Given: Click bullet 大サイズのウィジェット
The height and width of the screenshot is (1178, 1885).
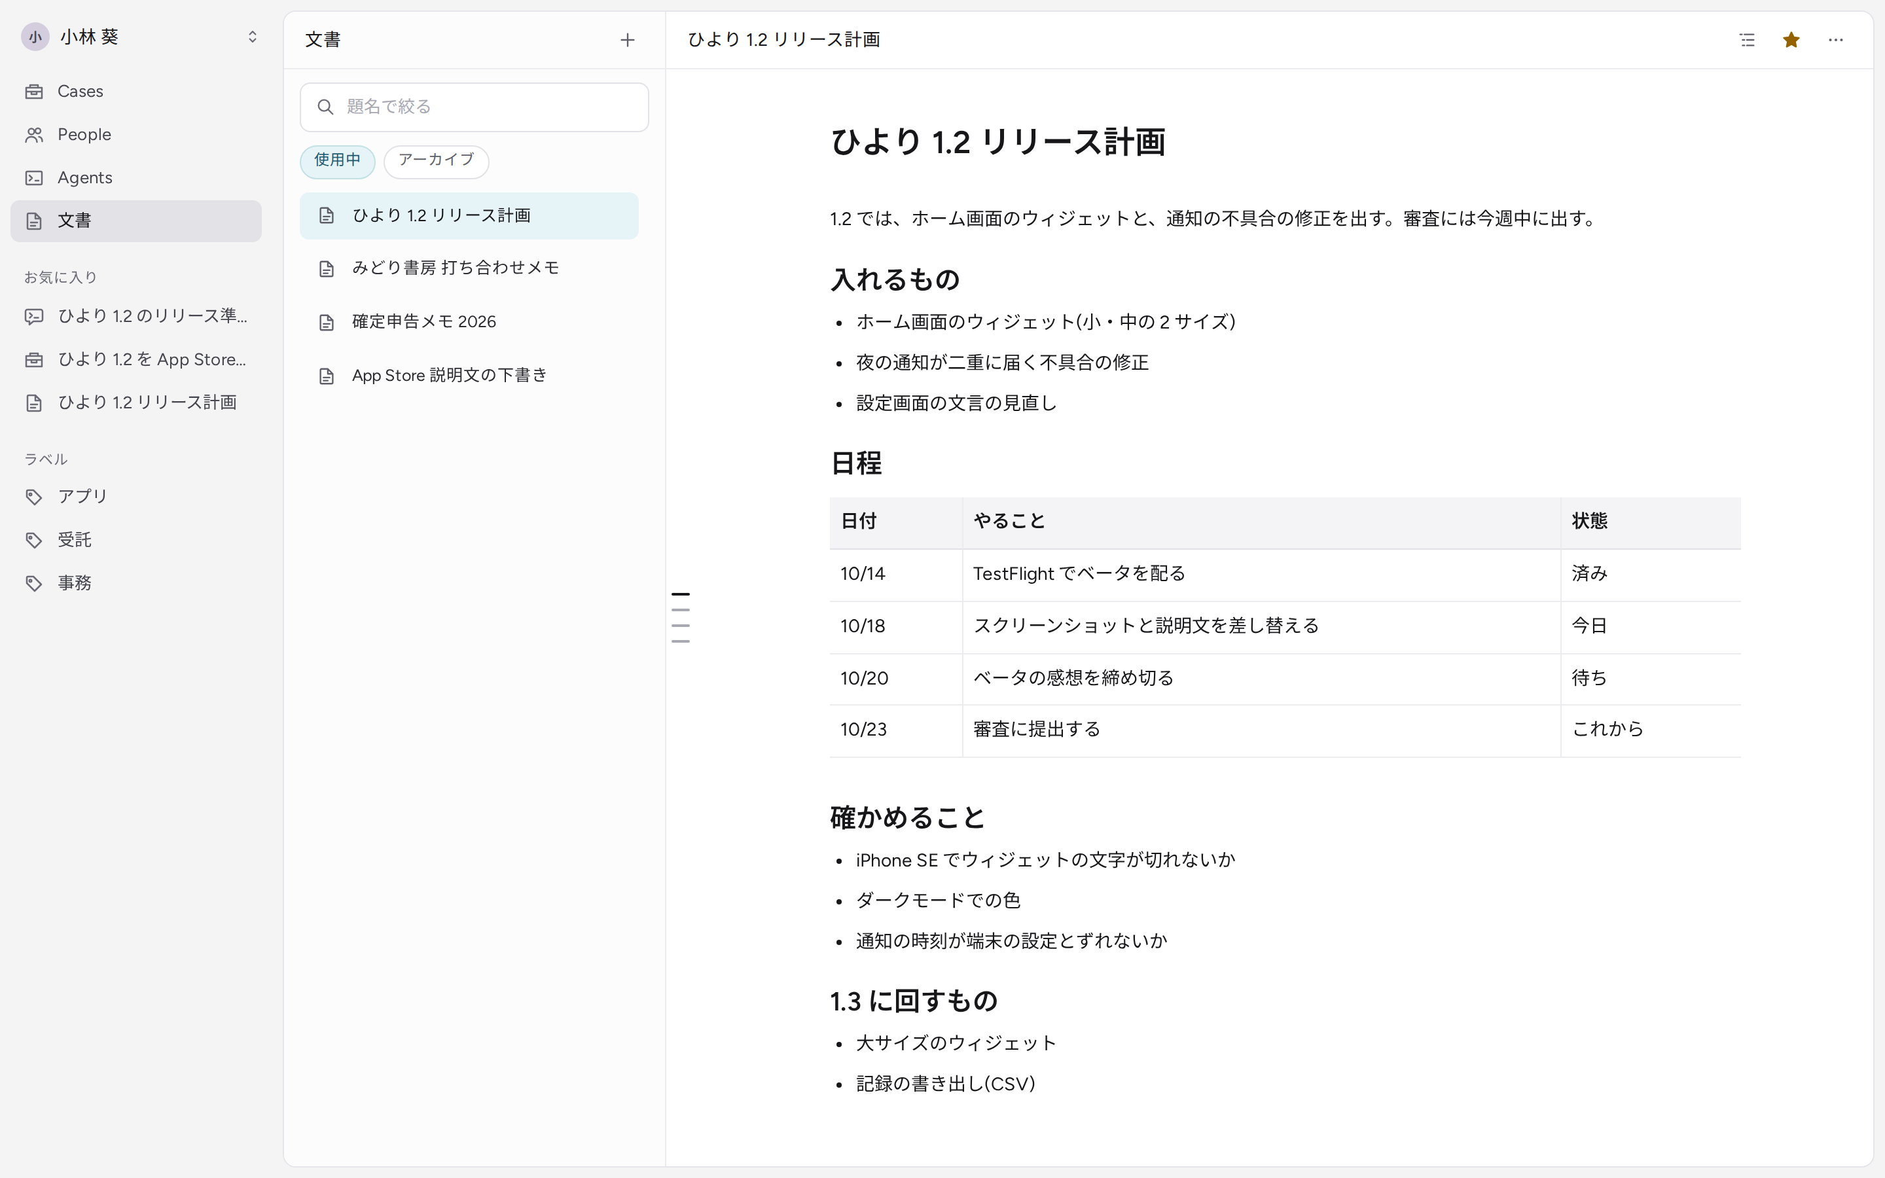Looking at the screenshot, I should (956, 1044).
